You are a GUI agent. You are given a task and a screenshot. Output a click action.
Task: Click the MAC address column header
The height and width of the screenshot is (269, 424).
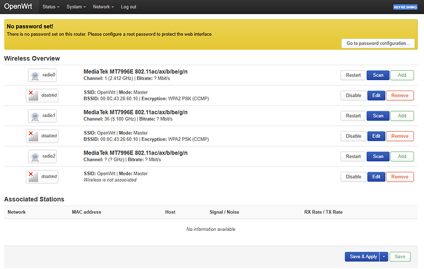tap(87, 212)
